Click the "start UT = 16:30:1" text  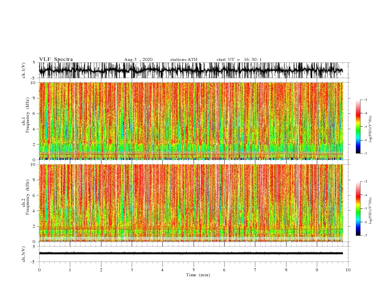239,59
